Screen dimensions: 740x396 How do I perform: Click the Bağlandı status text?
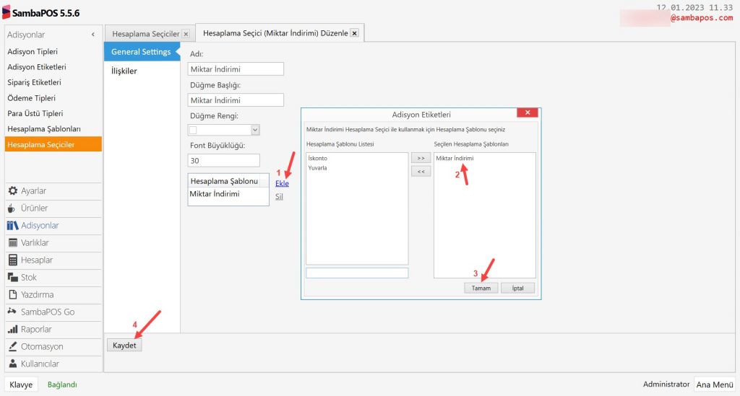click(x=62, y=384)
